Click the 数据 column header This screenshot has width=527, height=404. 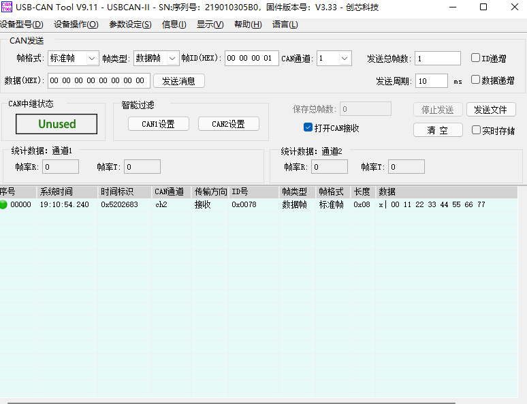point(447,192)
